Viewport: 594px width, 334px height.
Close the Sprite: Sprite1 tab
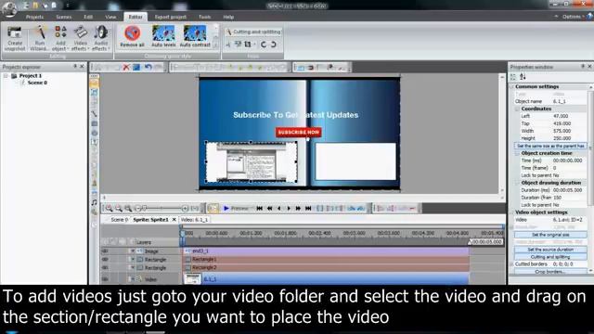174,220
